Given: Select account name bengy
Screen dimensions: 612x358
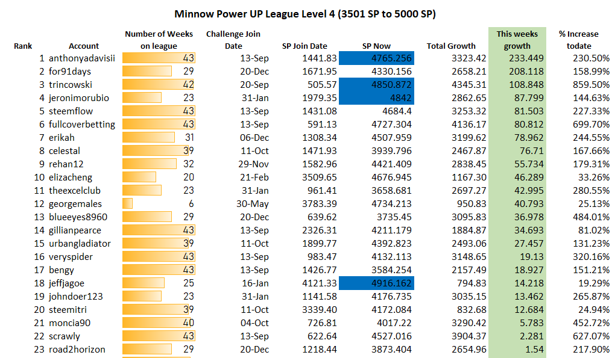Looking at the screenshot, I should point(62,270).
